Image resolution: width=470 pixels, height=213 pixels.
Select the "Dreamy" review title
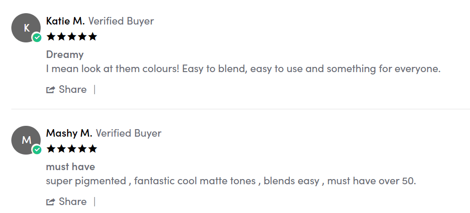click(x=65, y=55)
